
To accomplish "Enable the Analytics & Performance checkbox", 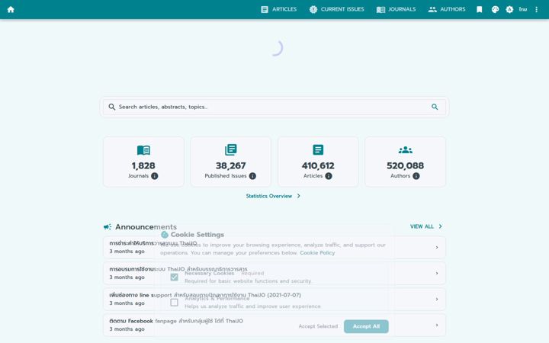I will pos(174,303).
